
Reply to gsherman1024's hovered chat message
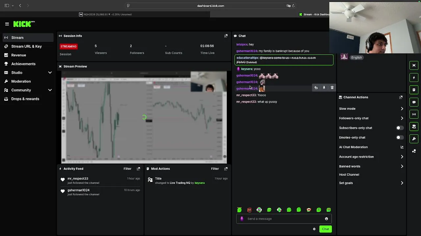[x=316, y=88]
